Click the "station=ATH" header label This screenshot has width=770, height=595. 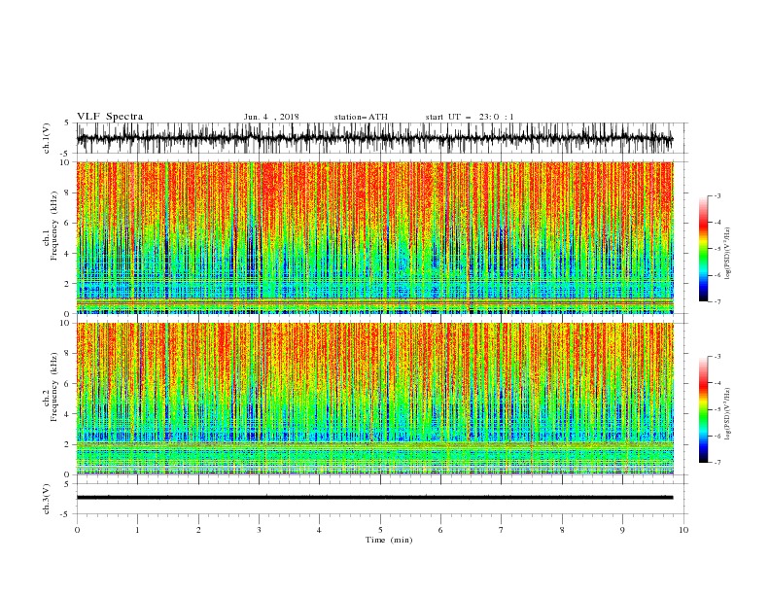tap(361, 117)
